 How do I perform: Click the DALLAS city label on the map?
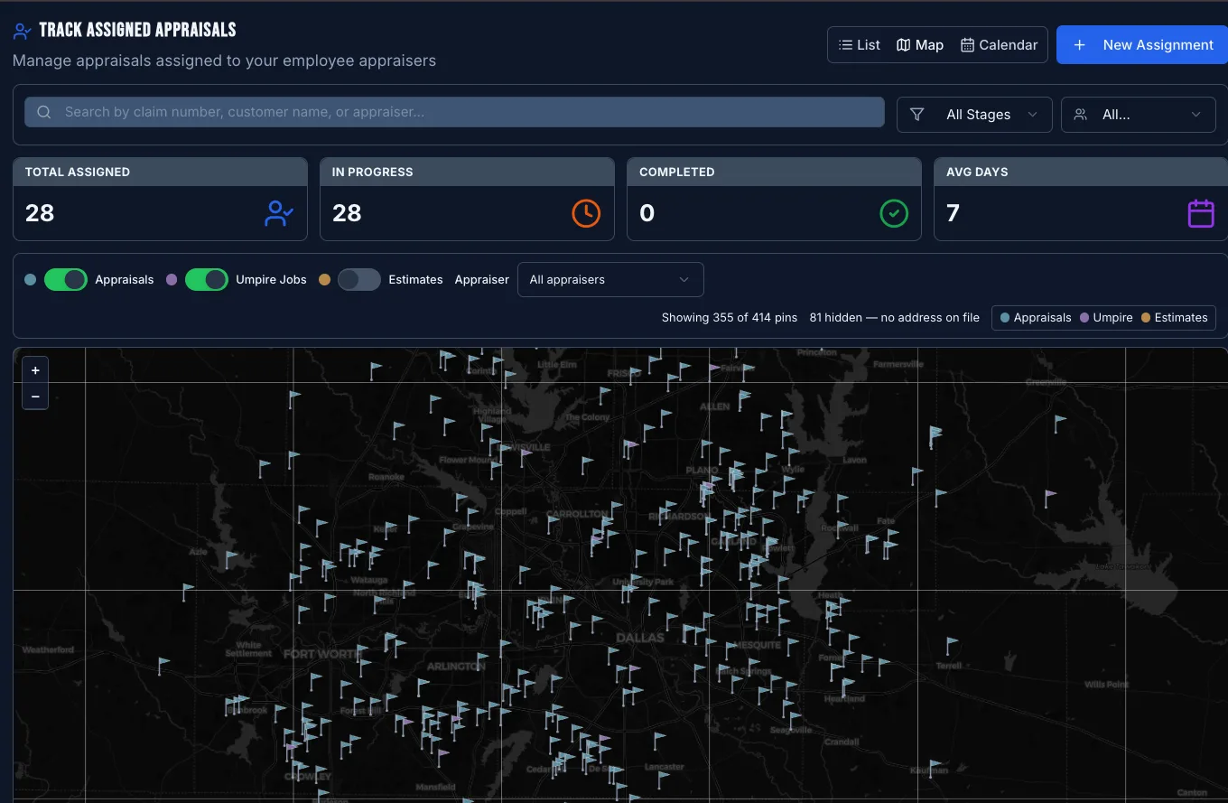click(639, 638)
